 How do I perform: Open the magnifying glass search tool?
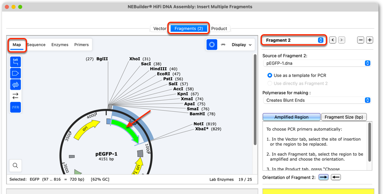tap(15, 166)
